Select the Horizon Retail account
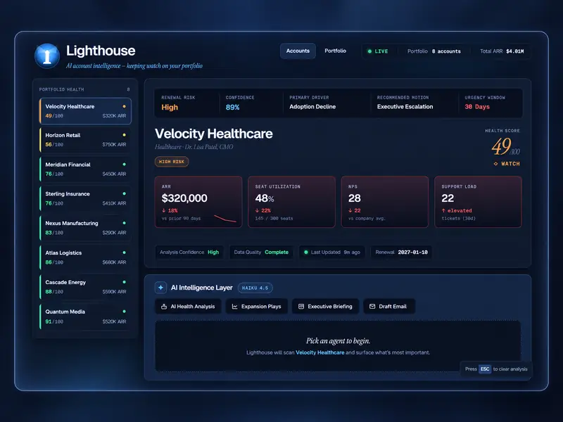Screen dimensions: 563x422 pyautogui.click(x=85, y=140)
